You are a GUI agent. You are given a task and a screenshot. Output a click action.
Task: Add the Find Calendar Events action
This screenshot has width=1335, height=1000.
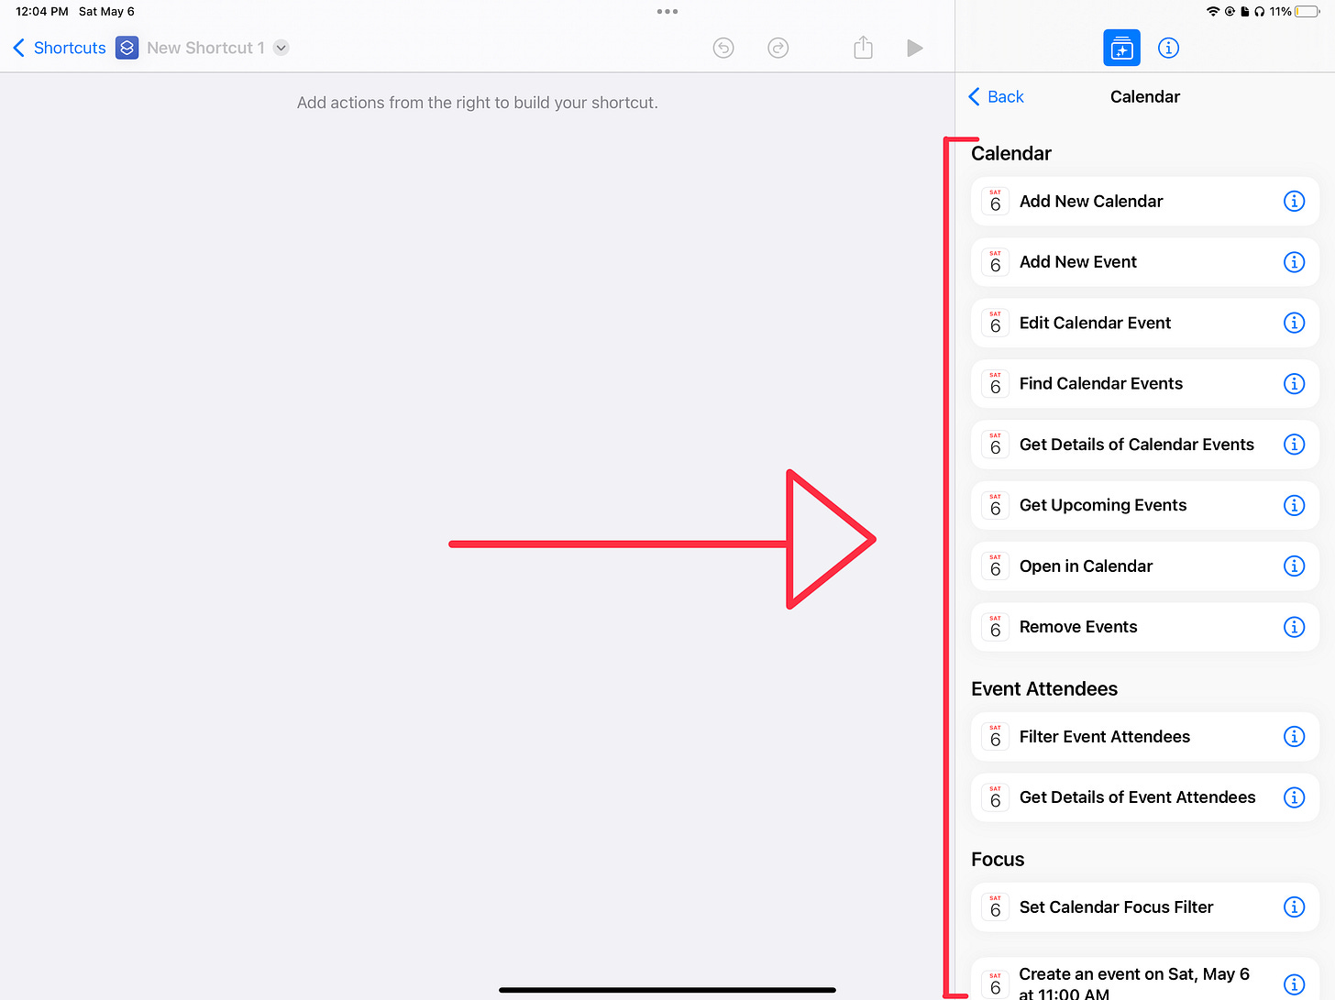[x=1144, y=384]
